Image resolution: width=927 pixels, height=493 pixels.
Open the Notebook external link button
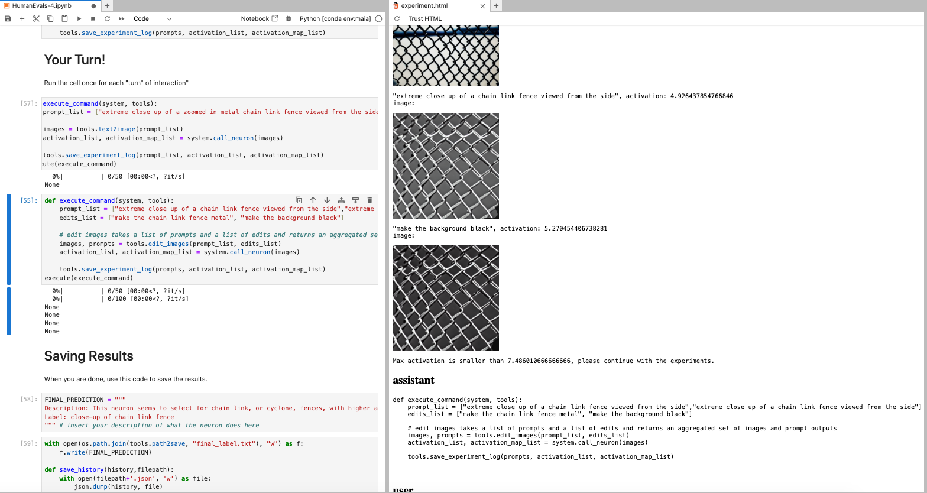259,18
